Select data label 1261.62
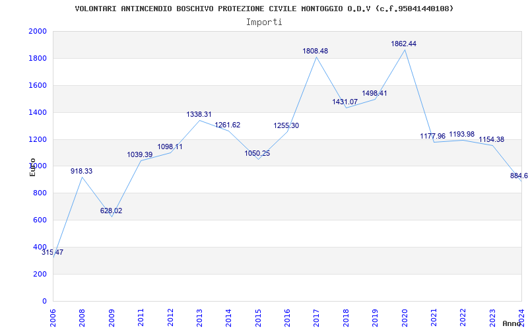The image size is (528, 330). click(x=228, y=125)
